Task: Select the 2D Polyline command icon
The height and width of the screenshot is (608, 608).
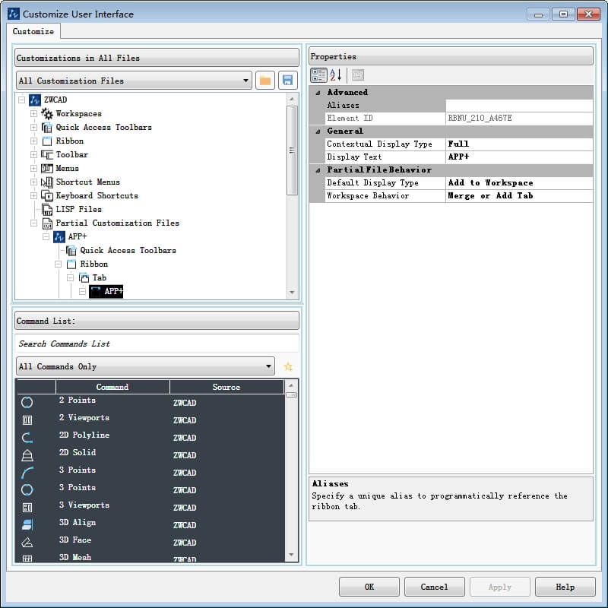Action: tap(27, 438)
